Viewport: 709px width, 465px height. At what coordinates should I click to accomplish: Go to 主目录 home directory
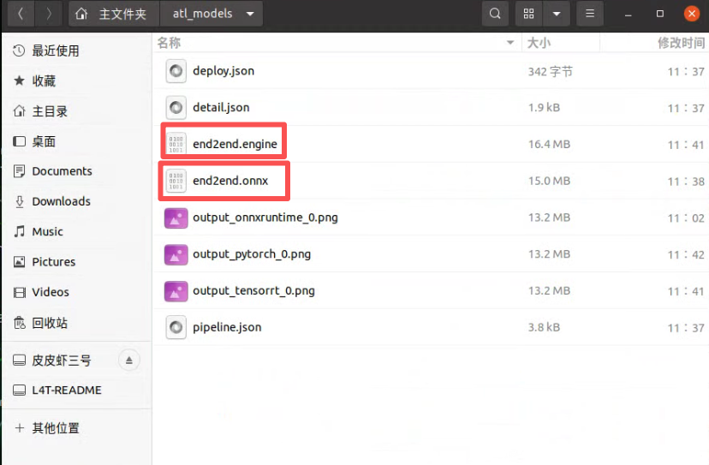click(77, 111)
